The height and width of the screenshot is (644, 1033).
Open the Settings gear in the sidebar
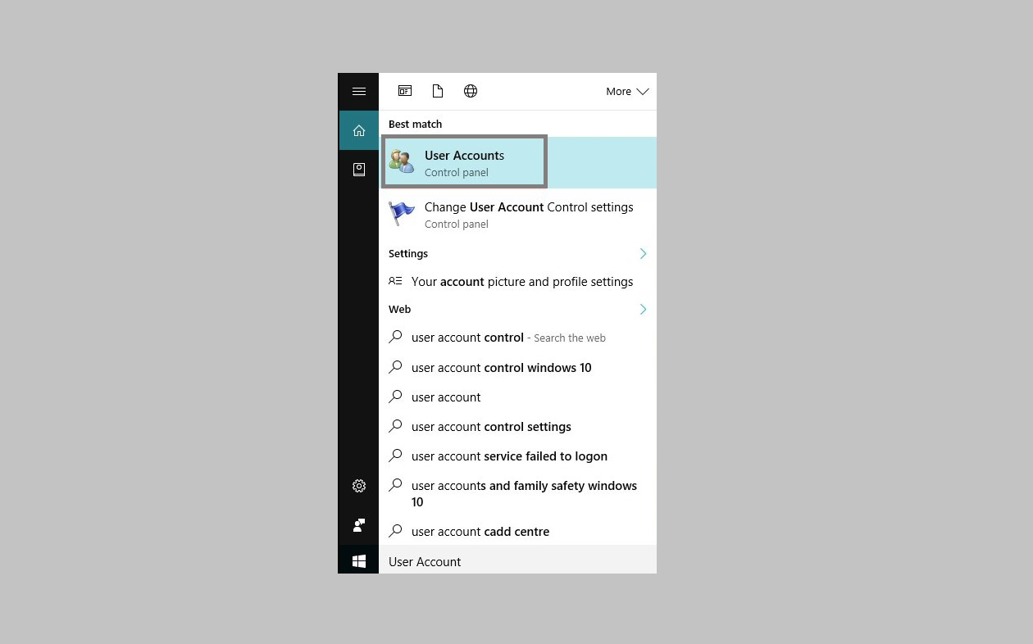tap(358, 486)
